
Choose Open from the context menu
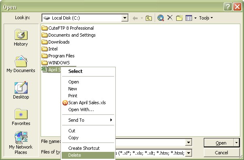88,82
